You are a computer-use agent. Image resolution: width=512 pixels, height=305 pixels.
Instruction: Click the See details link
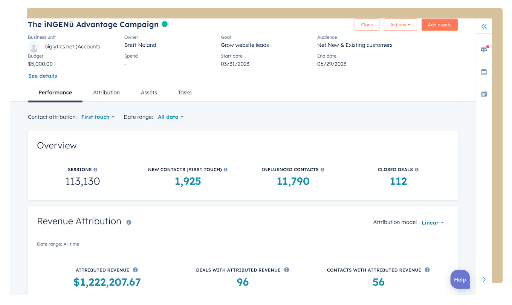tap(43, 76)
